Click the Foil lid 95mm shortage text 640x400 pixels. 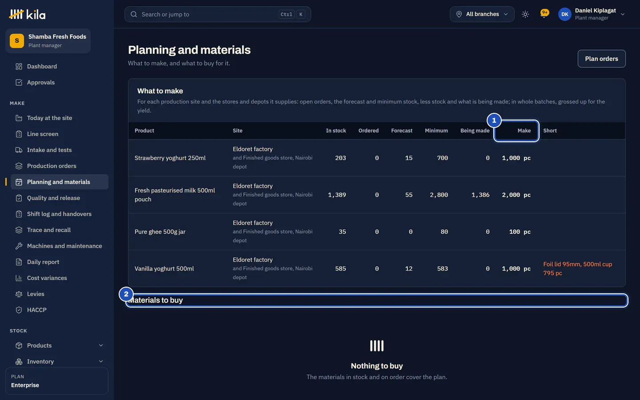tap(578, 269)
